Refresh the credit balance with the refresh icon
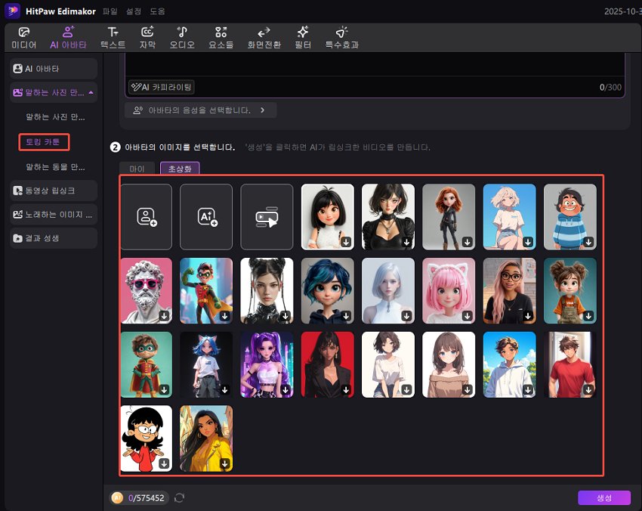 (179, 498)
